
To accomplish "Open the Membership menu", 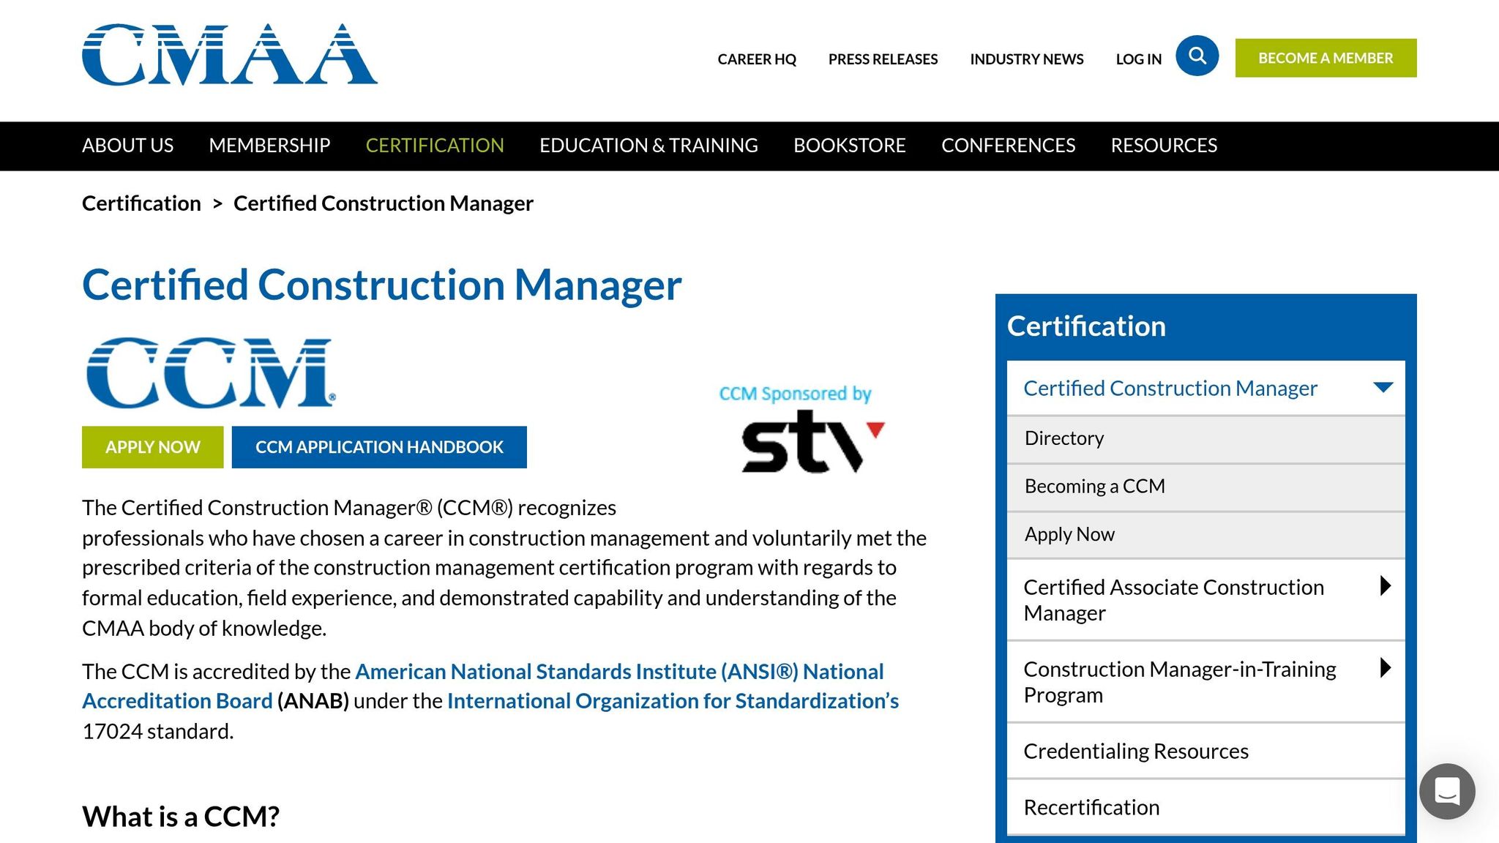I will [x=269, y=146].
